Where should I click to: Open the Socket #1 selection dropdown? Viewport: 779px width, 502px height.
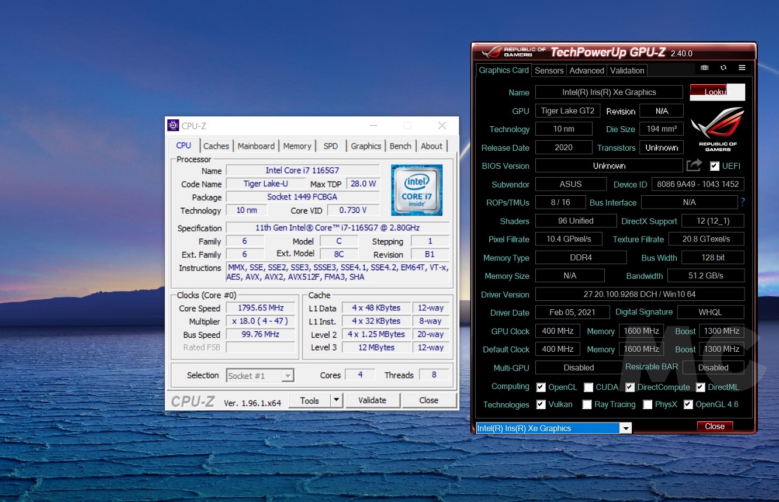260,376
